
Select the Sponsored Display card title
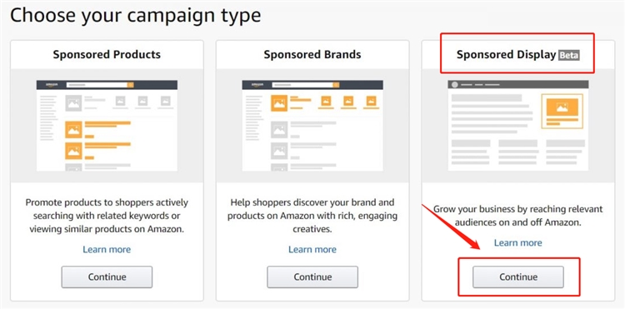tap(506, 54)
